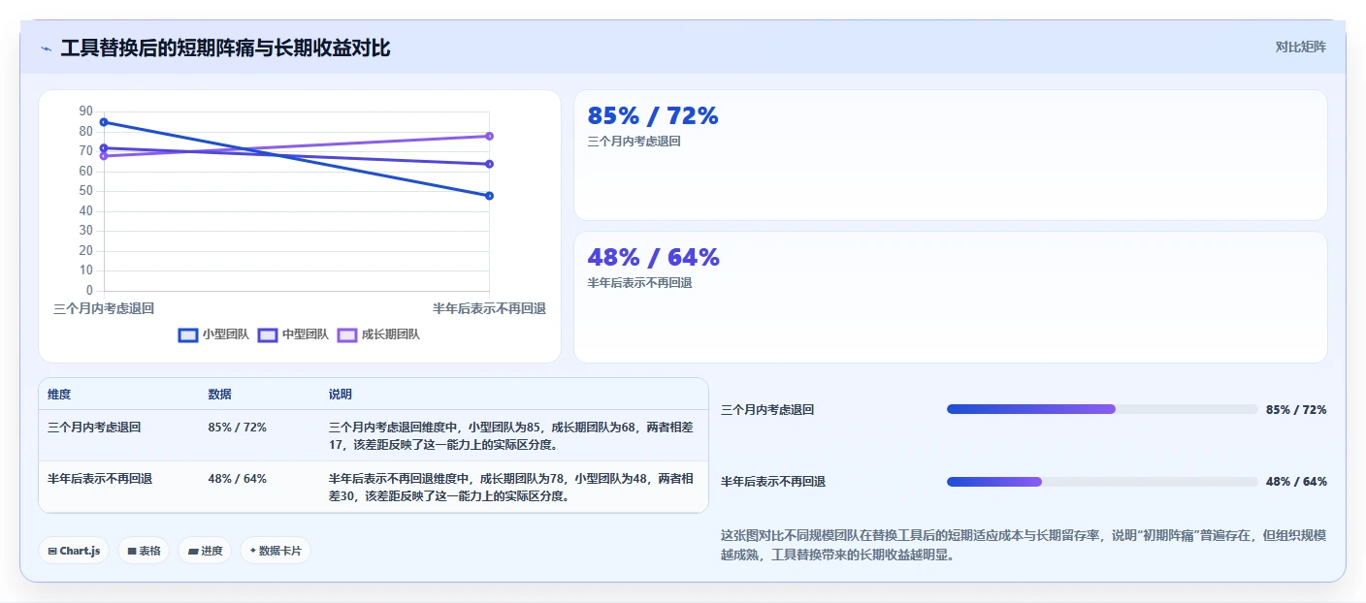
Task: Click the 中型团队 data point at 72
Action: click(x=104, y=148)
